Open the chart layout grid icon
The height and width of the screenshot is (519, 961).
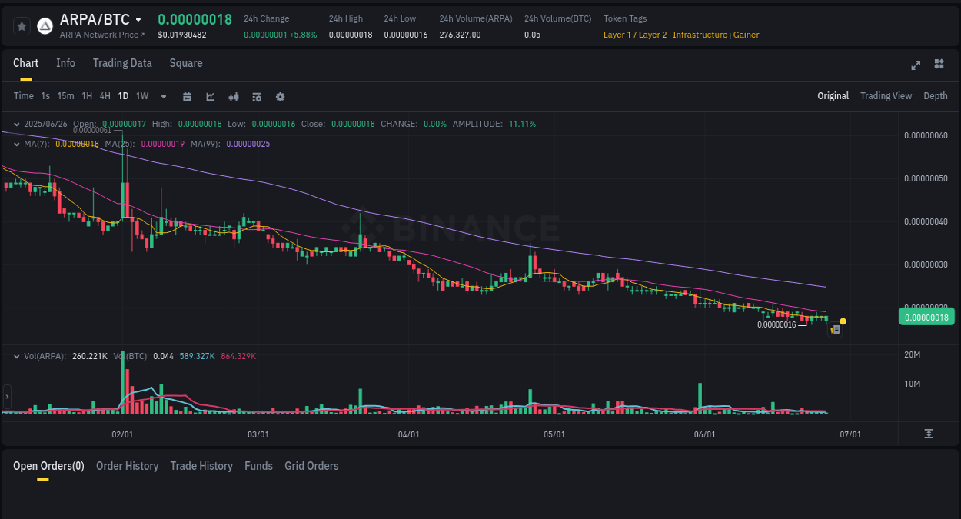pyautogui.click(x=939, y=65)
